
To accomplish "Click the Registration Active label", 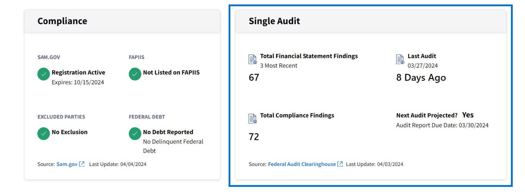I will 78,73.
